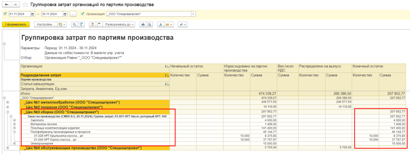This screenshot has height=154, width=410.
Task: Expand Цех №4 обслуживающее производство row
Action: tap(7, 148)
